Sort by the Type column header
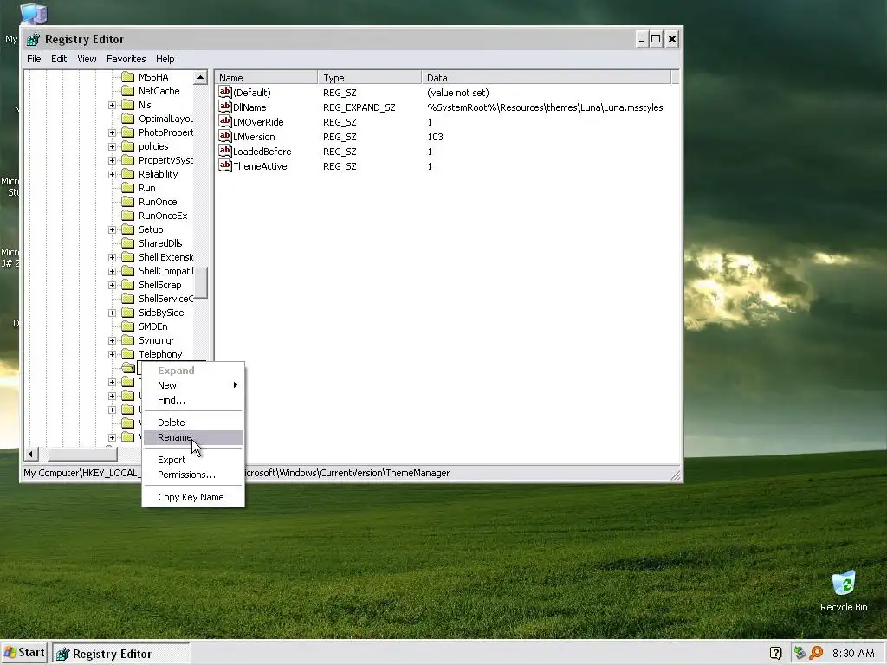This screenshot has width=887, height=665. pos(369,77)
